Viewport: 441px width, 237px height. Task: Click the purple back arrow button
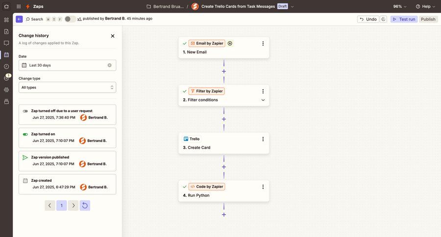coord(19,19)
